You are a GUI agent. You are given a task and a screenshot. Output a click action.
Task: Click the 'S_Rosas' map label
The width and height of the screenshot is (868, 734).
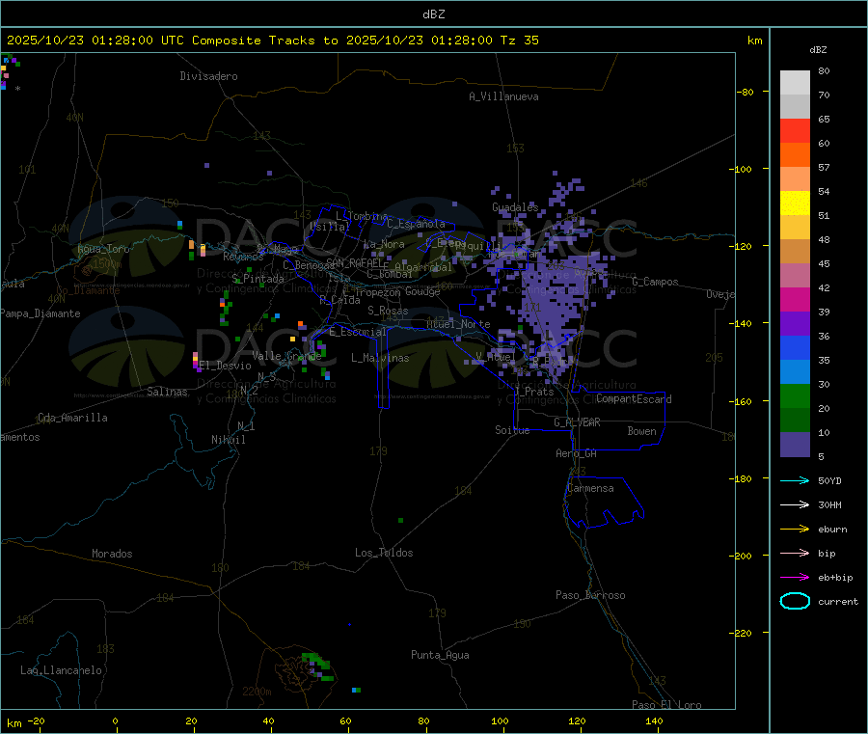(388, 311)
